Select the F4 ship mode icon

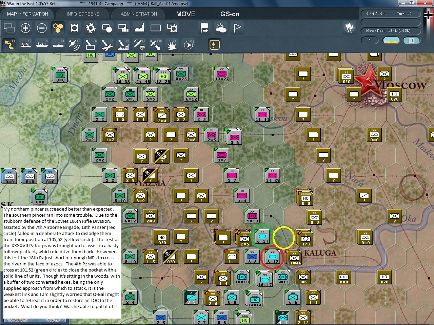pyautogui.click(x=58, y=45)
